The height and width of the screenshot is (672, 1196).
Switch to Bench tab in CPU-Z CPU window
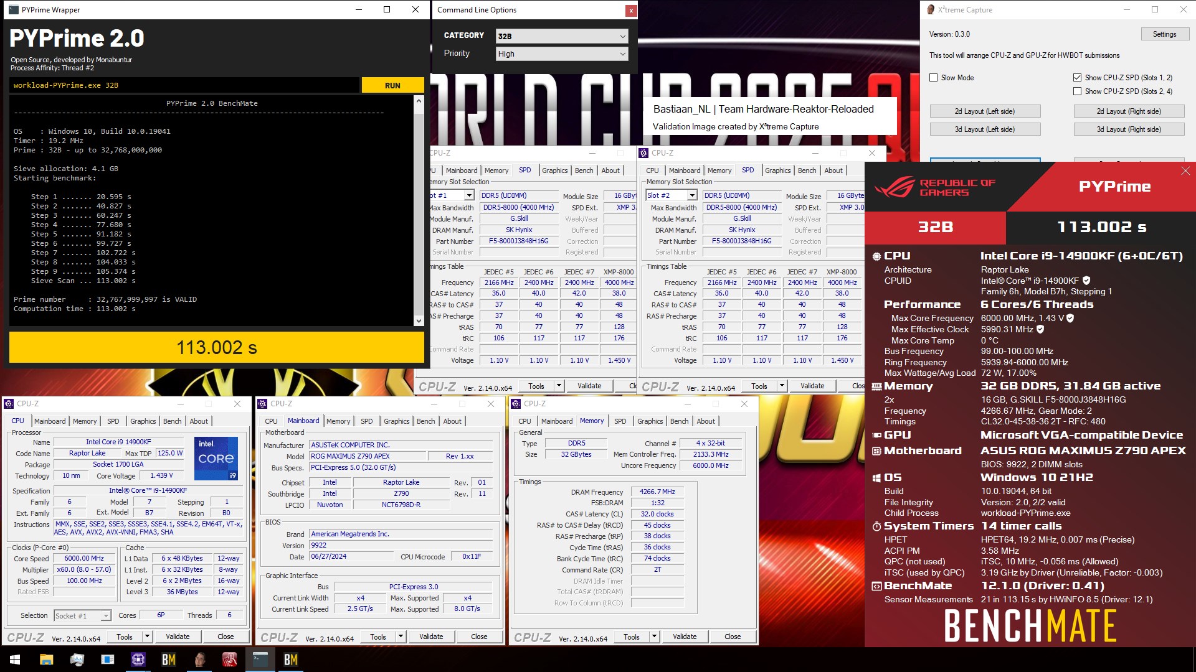point(173,421)
